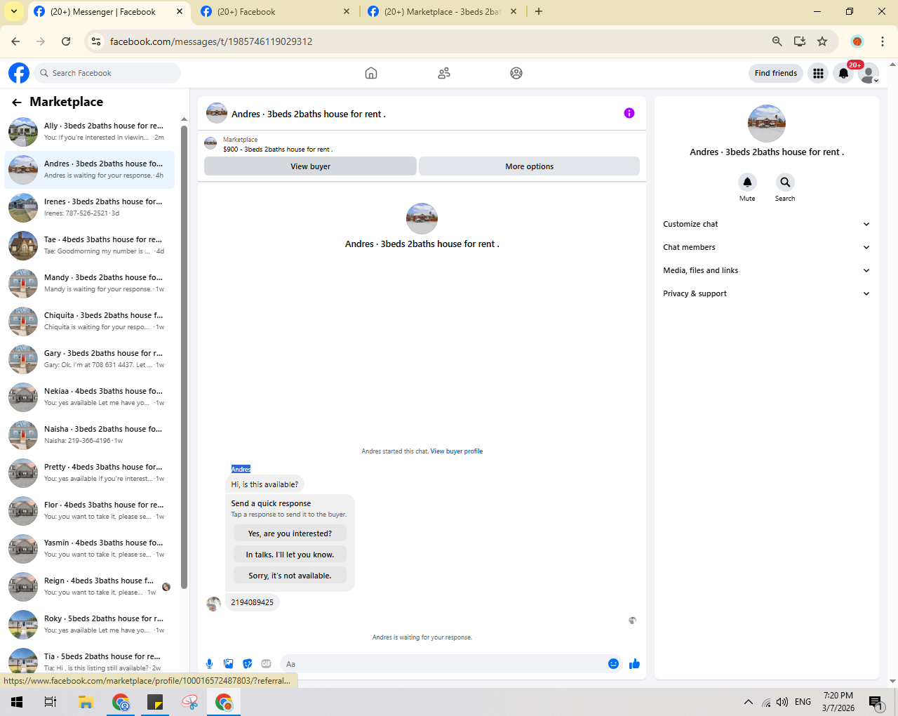898x716 pixels.
Task: Open Task View on taskbar
Action: (x=51, y=702)
